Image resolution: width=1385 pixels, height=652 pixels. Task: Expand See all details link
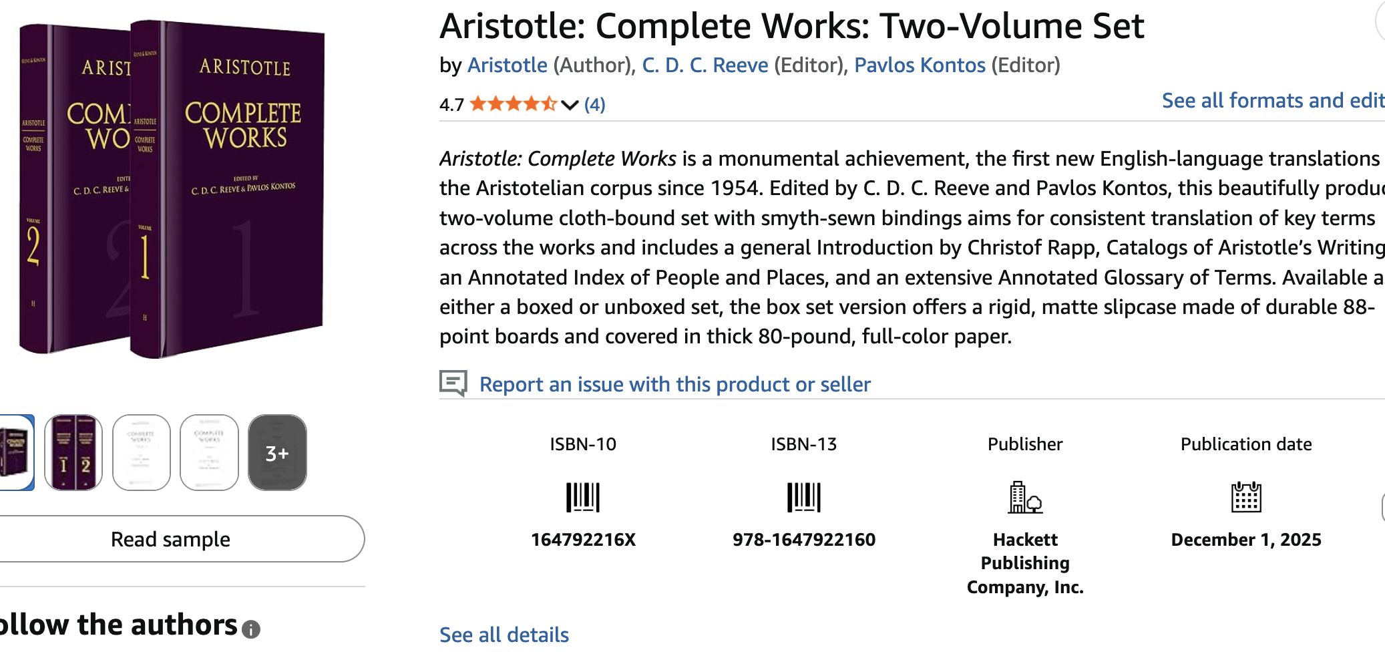[504, 635]
